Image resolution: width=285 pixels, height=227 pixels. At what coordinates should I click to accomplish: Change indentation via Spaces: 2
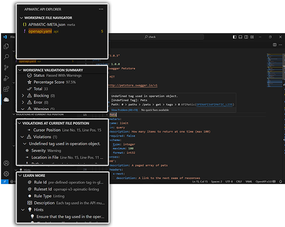(x=217, y=181)
